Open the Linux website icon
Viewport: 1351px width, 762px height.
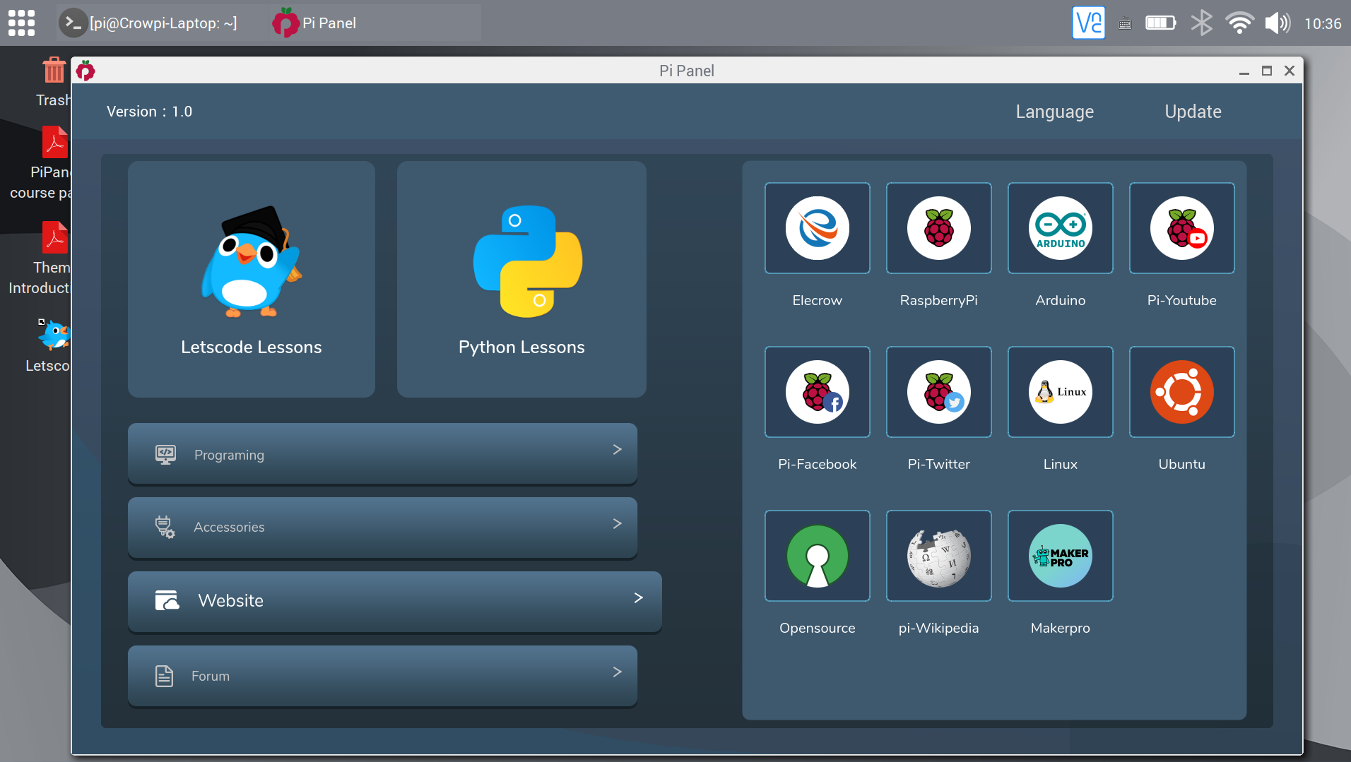(x=1060, y=392)
